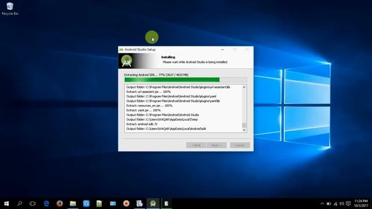Click the disabled Next button
This screenshot has height=209, width=372.
217,145
